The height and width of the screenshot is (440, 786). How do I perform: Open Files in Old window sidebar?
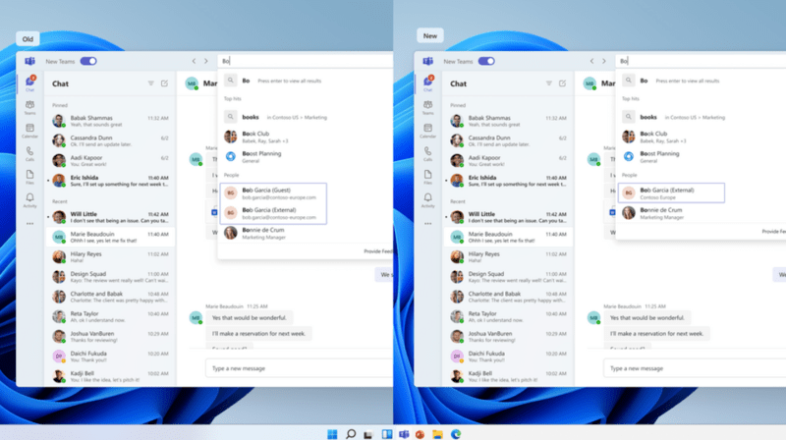point(30,177)
